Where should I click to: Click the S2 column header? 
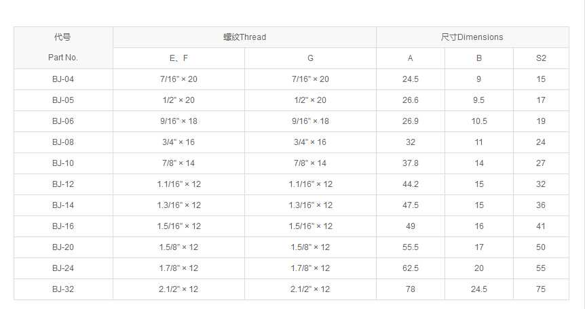point(541,58)
